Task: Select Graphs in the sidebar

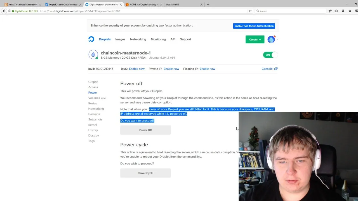Action: pos(93,82)
